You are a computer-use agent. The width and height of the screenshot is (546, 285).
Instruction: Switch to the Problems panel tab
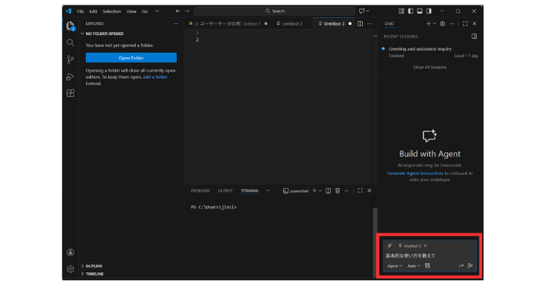[200, 191]
